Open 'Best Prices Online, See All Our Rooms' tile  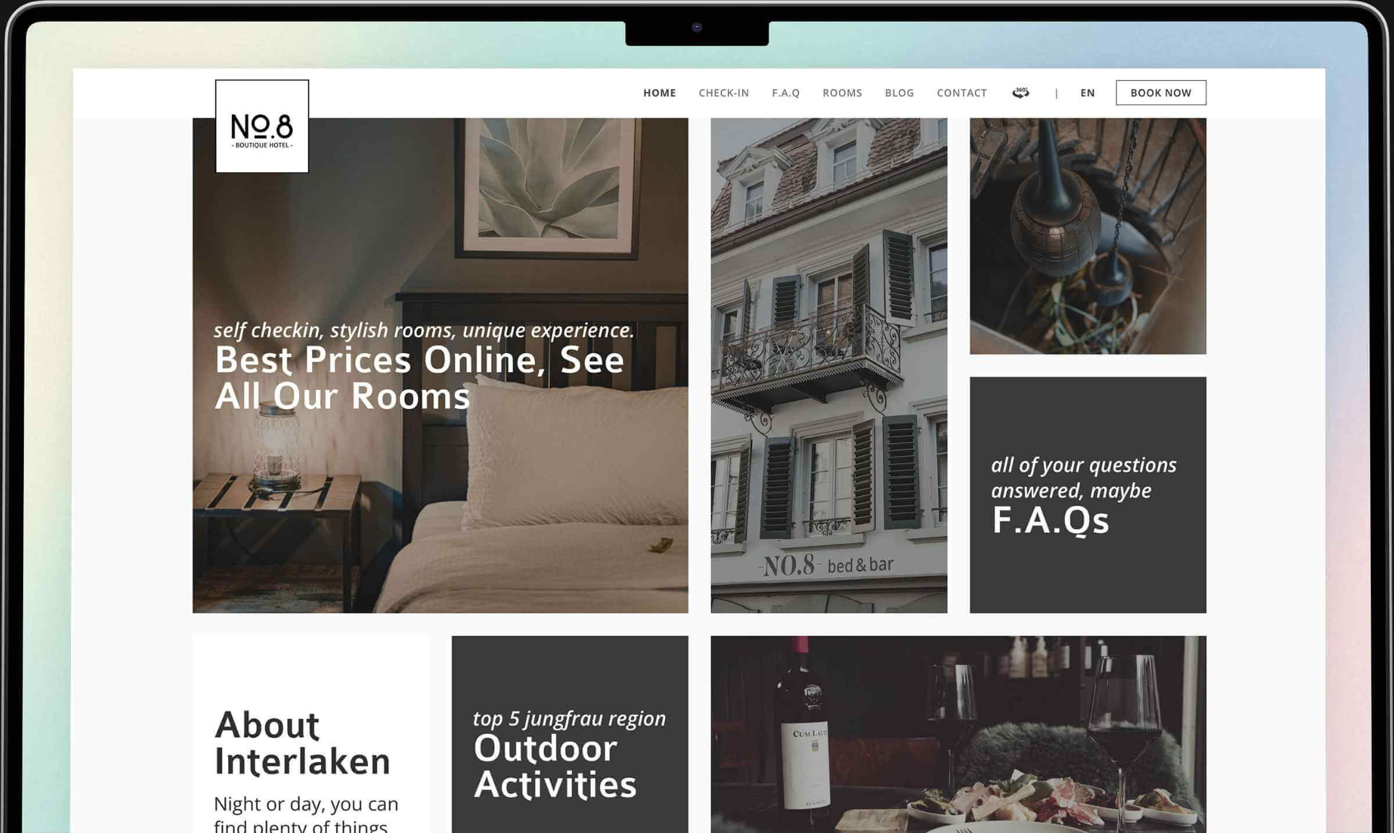click(440, 366)
